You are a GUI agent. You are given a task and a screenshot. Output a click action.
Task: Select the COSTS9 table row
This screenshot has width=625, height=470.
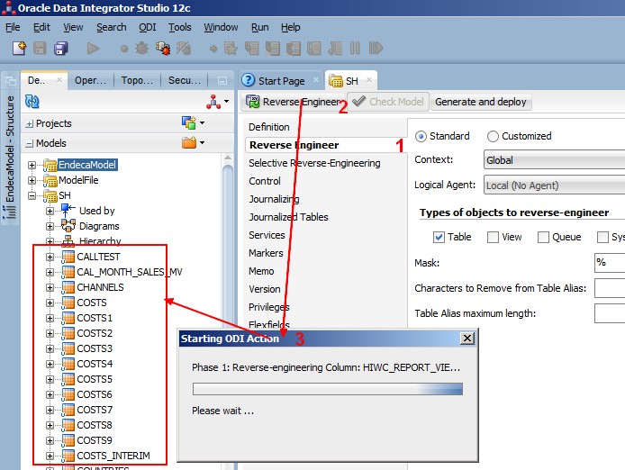(95, 440)
